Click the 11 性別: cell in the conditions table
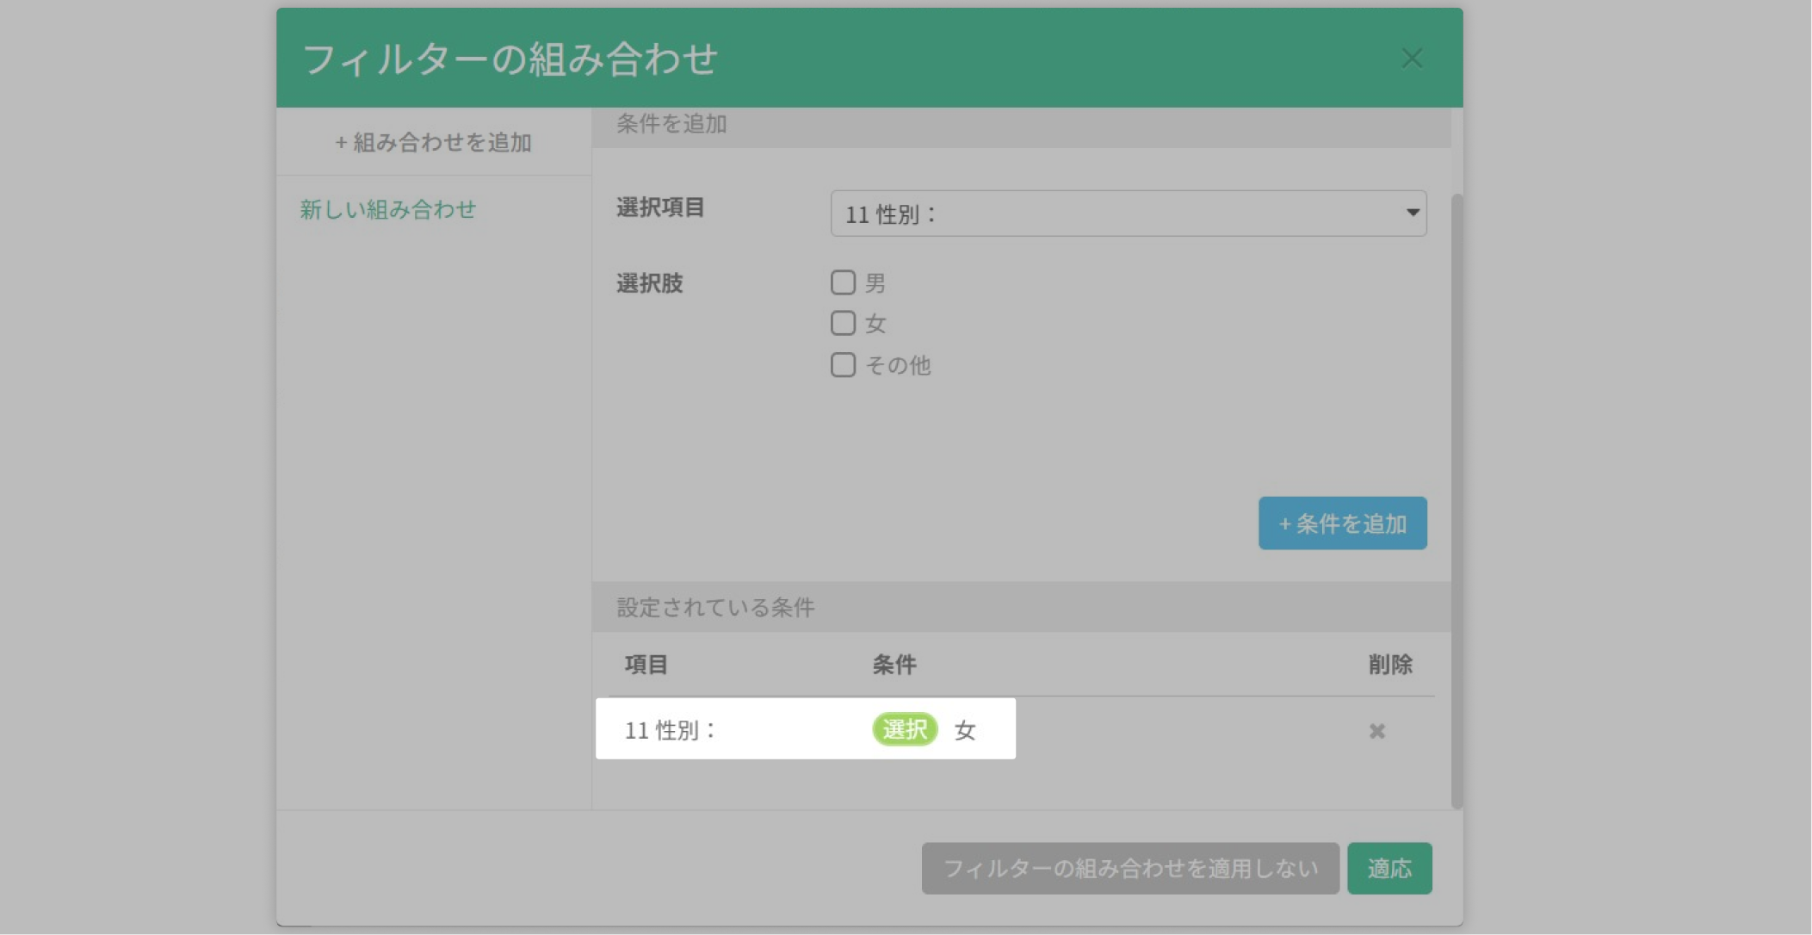 671,730
